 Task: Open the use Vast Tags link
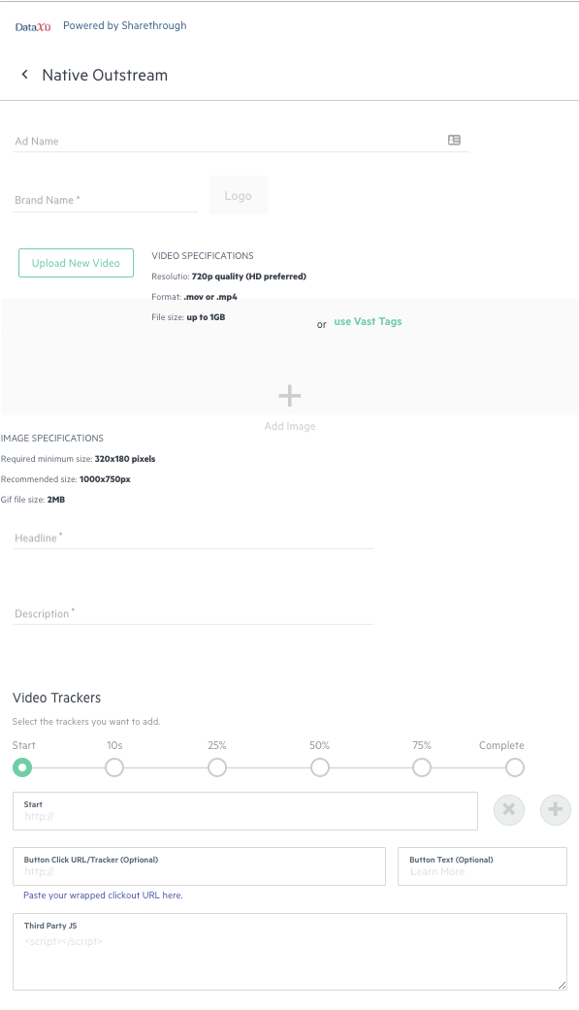[368, 321]
